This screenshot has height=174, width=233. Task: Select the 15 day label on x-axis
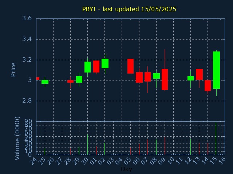point(213,161)
